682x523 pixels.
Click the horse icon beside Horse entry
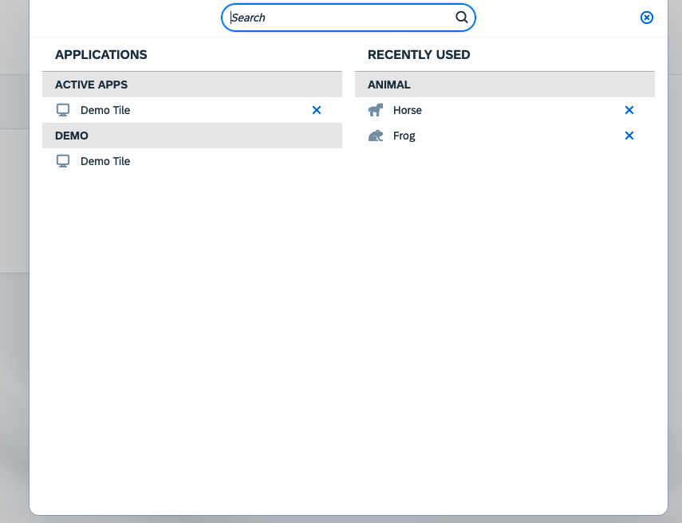(x=375, y=110)
